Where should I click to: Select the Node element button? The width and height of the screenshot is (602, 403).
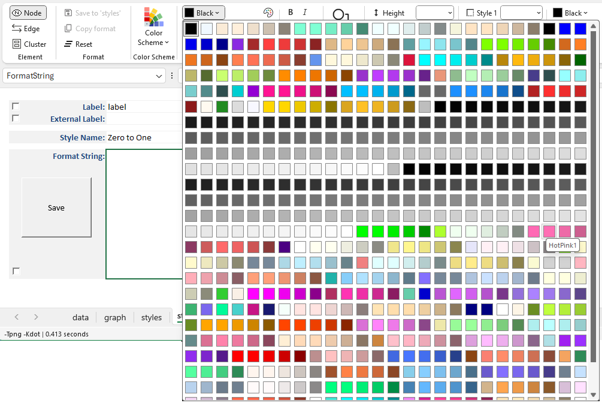point(28,13)
